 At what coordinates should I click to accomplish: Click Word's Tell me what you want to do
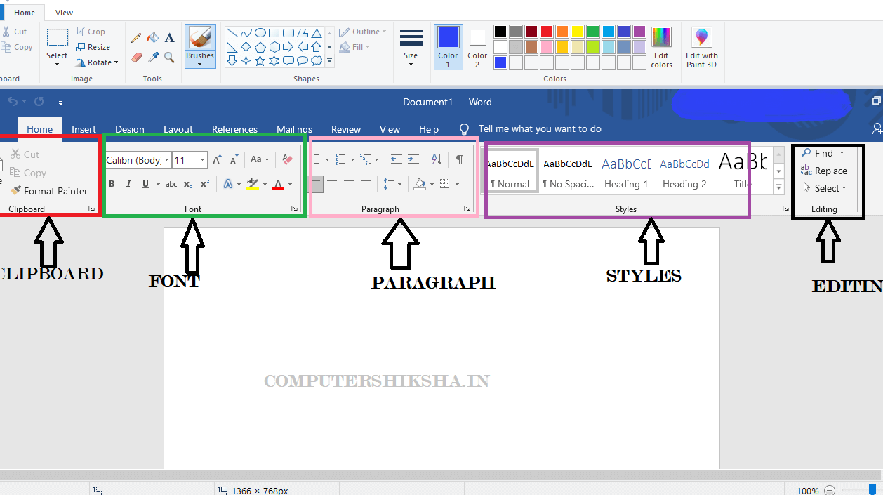click(x=540, y=129)
